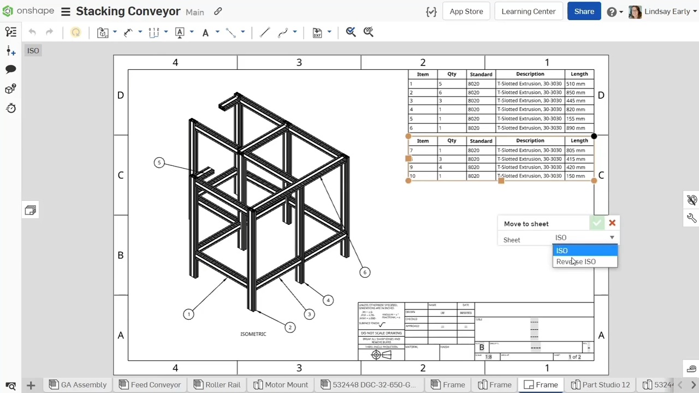Expand the arrow next to the help icon
699x393 pixels.
621,12
